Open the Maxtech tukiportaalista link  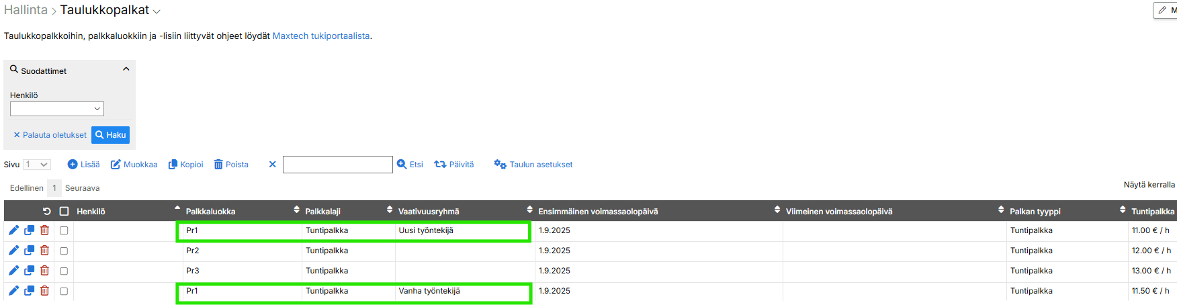pos(320,36)
